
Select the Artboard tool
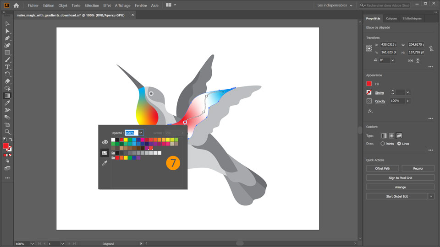7,124
